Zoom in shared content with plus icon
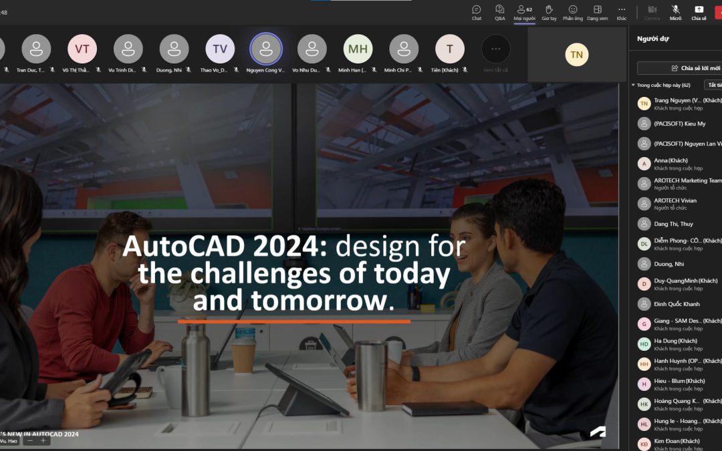722x451 pixels. tap(43, 440)
